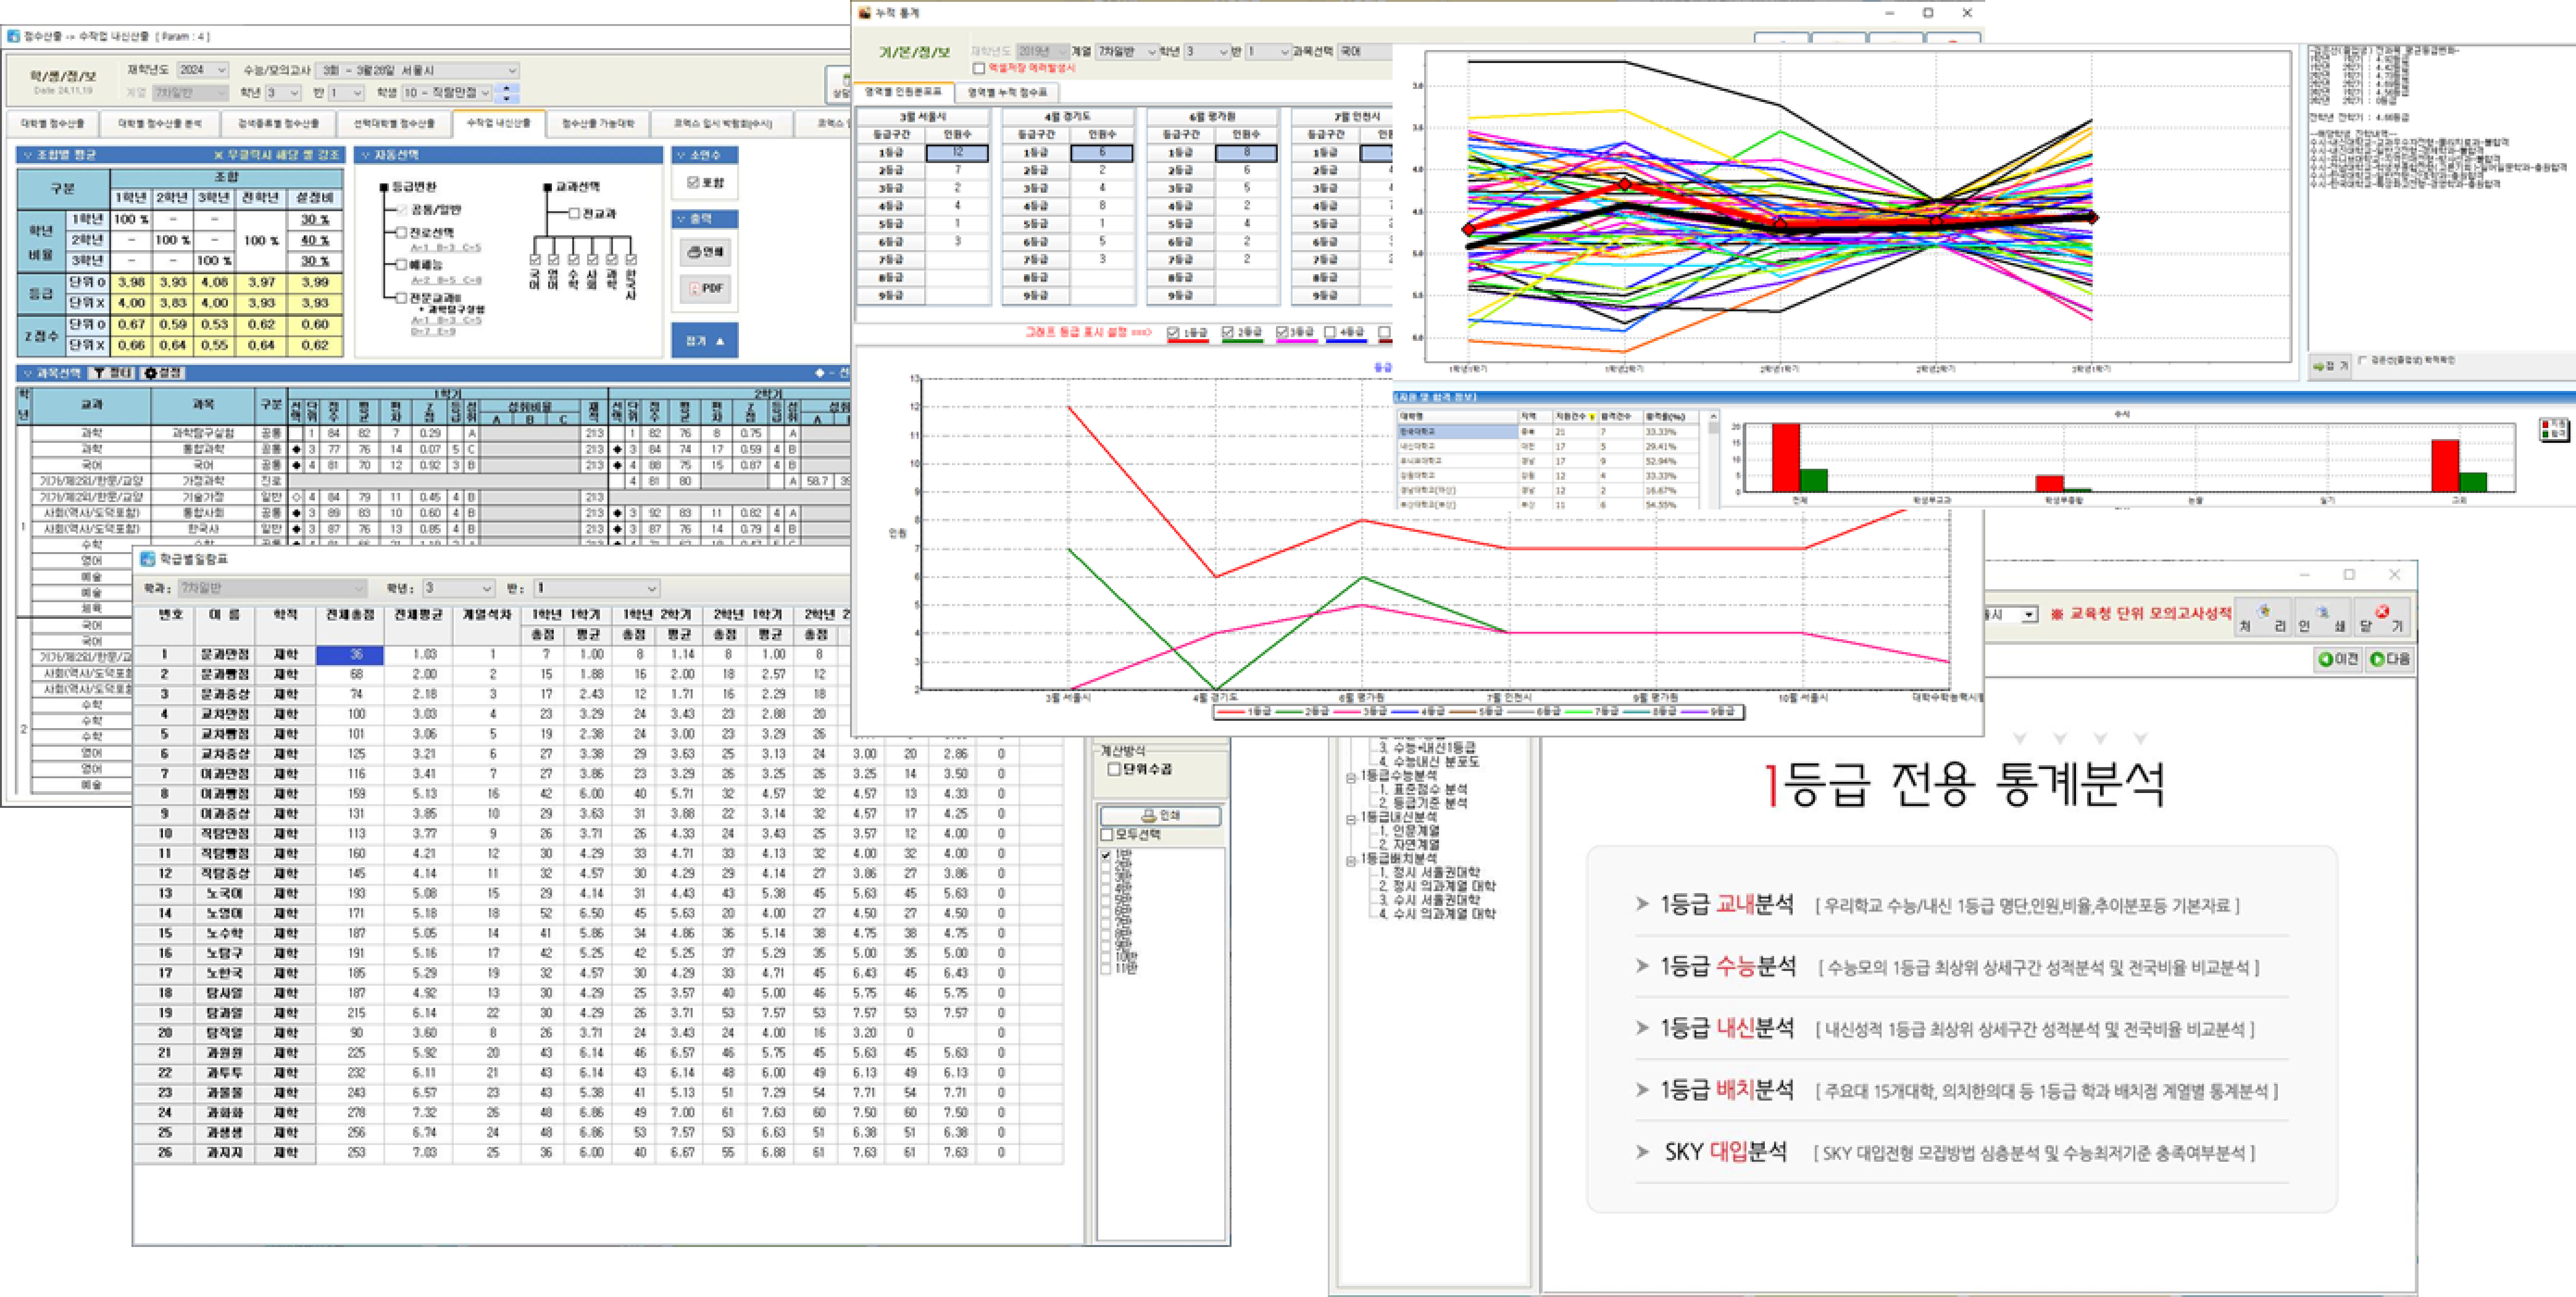2576x1297 pixels.
Task: Check the 단위수곱 checkbox
Action: 1113,768
